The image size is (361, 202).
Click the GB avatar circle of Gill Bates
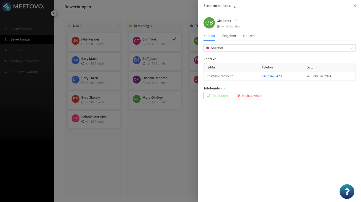pos(209,23)
